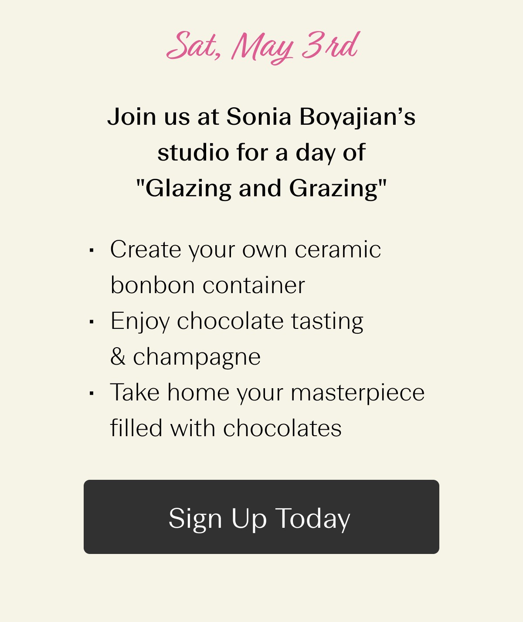
Task: Click the bullet marker before "Create your own"
Action: [92, 250]
